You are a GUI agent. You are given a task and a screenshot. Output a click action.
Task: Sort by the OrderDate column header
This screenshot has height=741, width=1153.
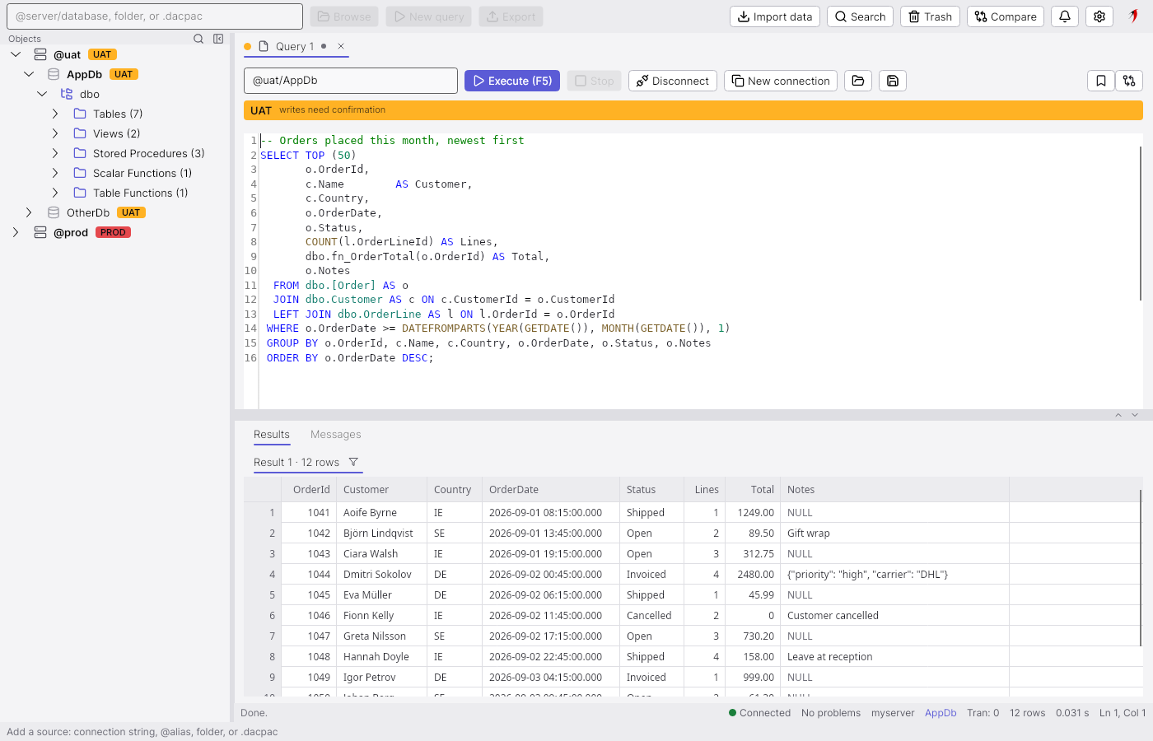550,489
